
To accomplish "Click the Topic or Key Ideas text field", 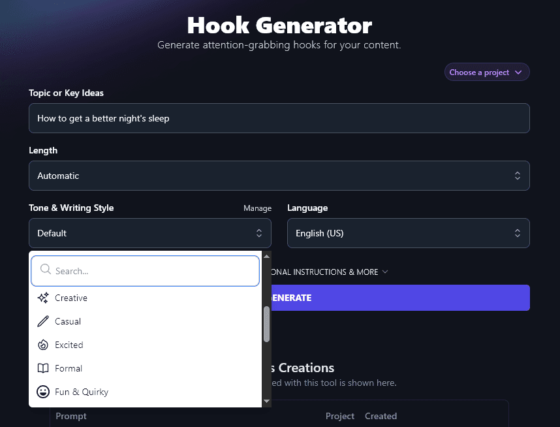I will click(x=279, y=118).
